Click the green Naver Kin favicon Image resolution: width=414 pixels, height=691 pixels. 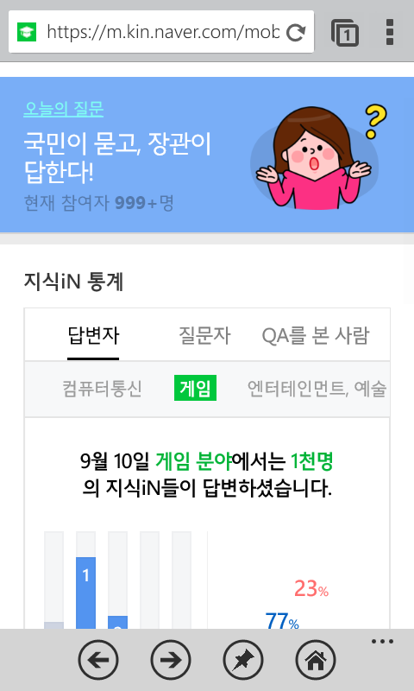pyautogui.click(x=27, y=32)
